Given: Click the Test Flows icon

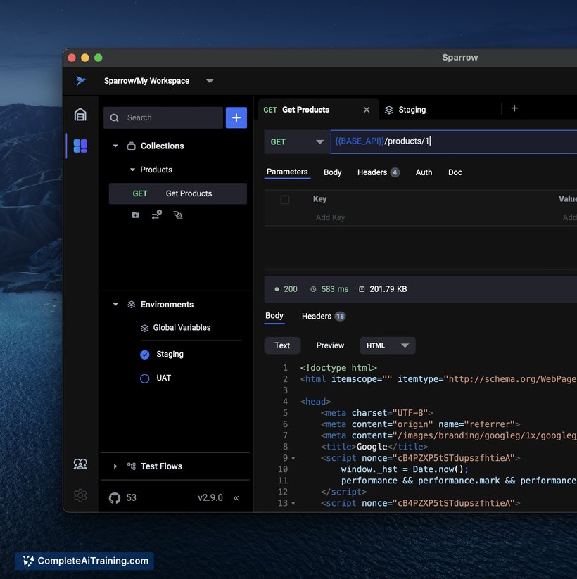Looking at the screenshot, I should [132, 466].
